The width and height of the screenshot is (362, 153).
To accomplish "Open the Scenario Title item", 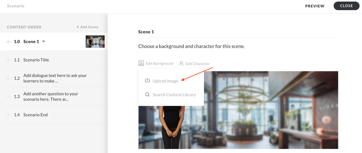I will point(36,60).
